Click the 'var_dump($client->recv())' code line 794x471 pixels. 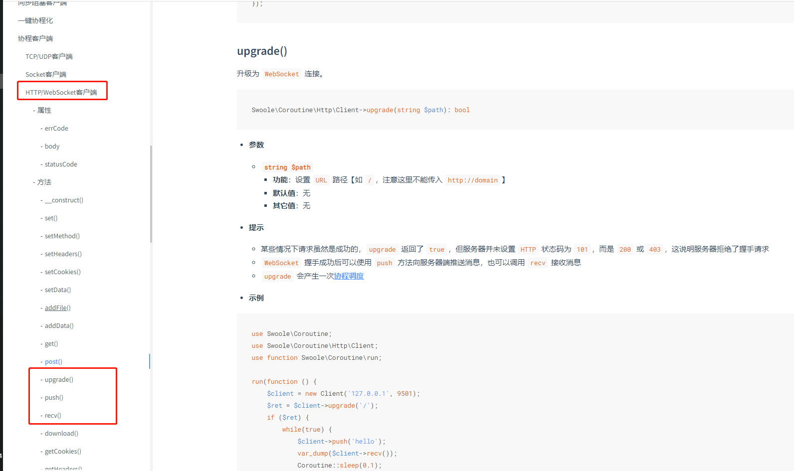click(347, 454)
